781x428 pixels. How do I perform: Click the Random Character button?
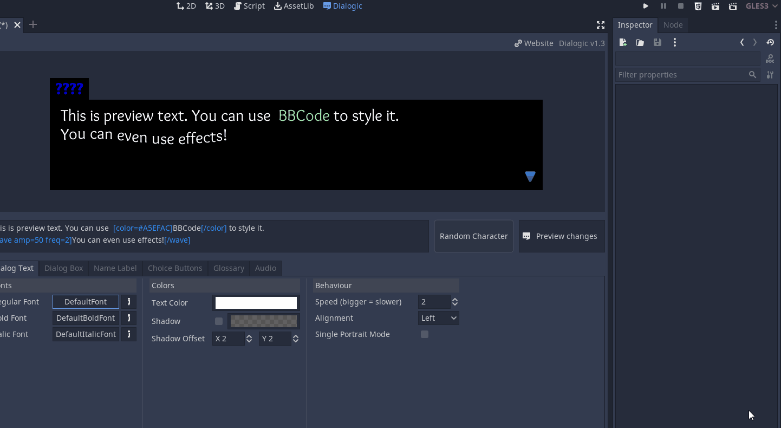coord(473,236)
